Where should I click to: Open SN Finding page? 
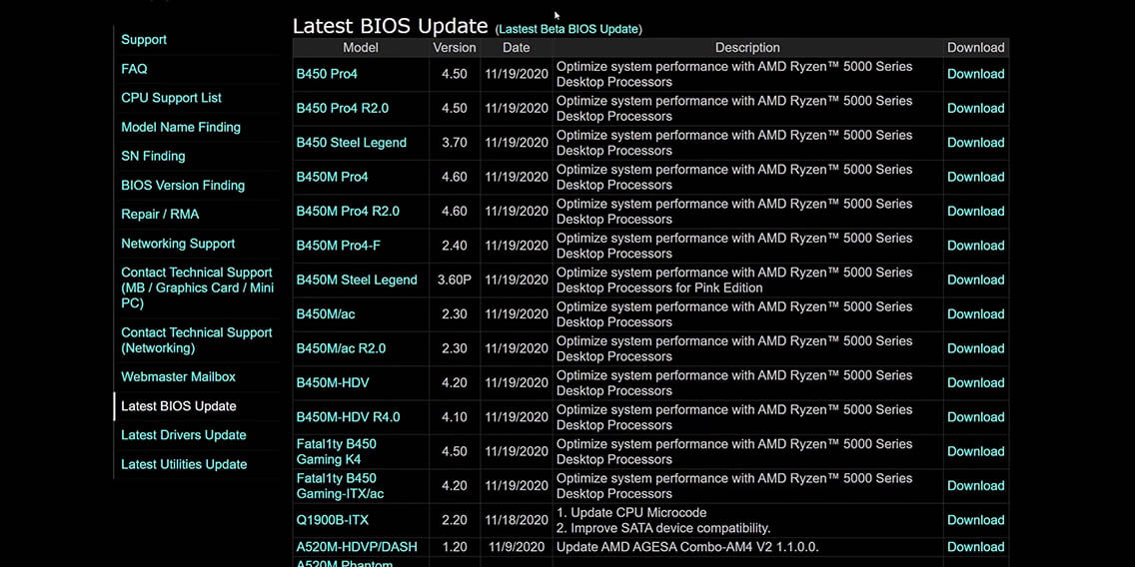153,156
